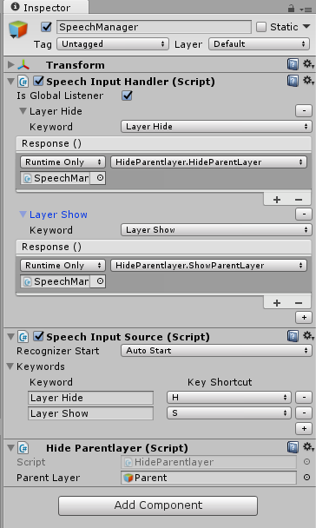Open the Key Shortcut dropdown set to H

(229, 398)
